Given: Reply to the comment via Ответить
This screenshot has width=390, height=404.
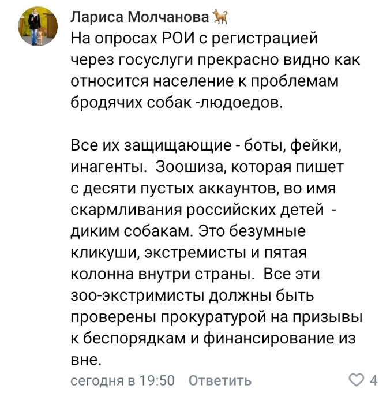Looking at the screenshot, I should click(x=220, y=380).
